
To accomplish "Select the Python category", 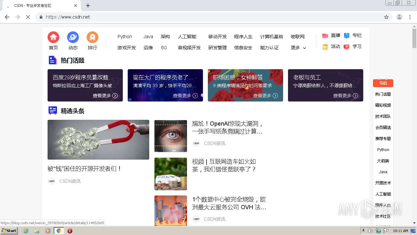I will click(125, 37).
